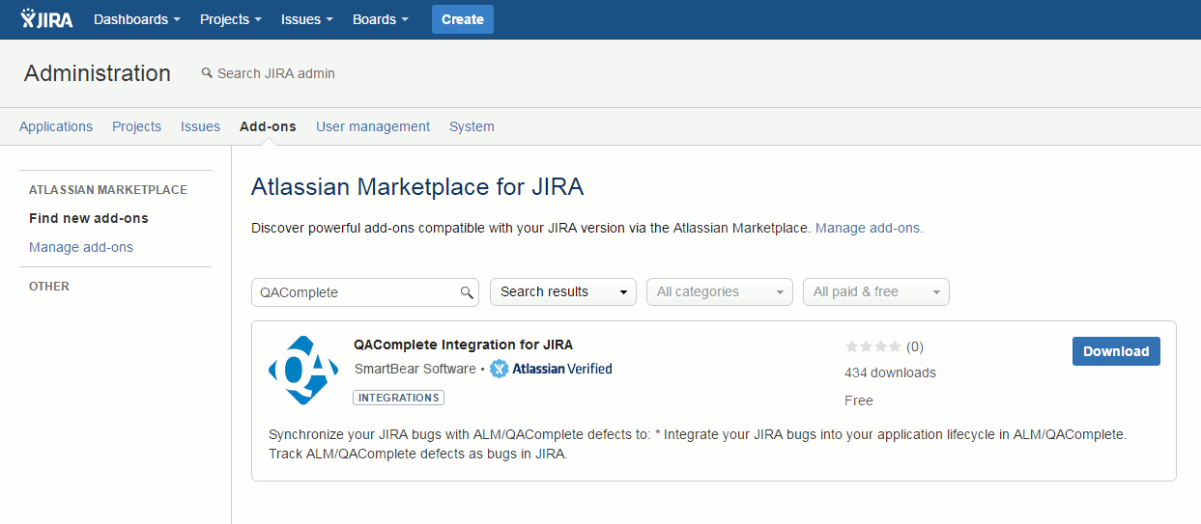Open the Boards menu
Image resolution: width=1201 pixels, height=524 pixels.
point(380,19)
